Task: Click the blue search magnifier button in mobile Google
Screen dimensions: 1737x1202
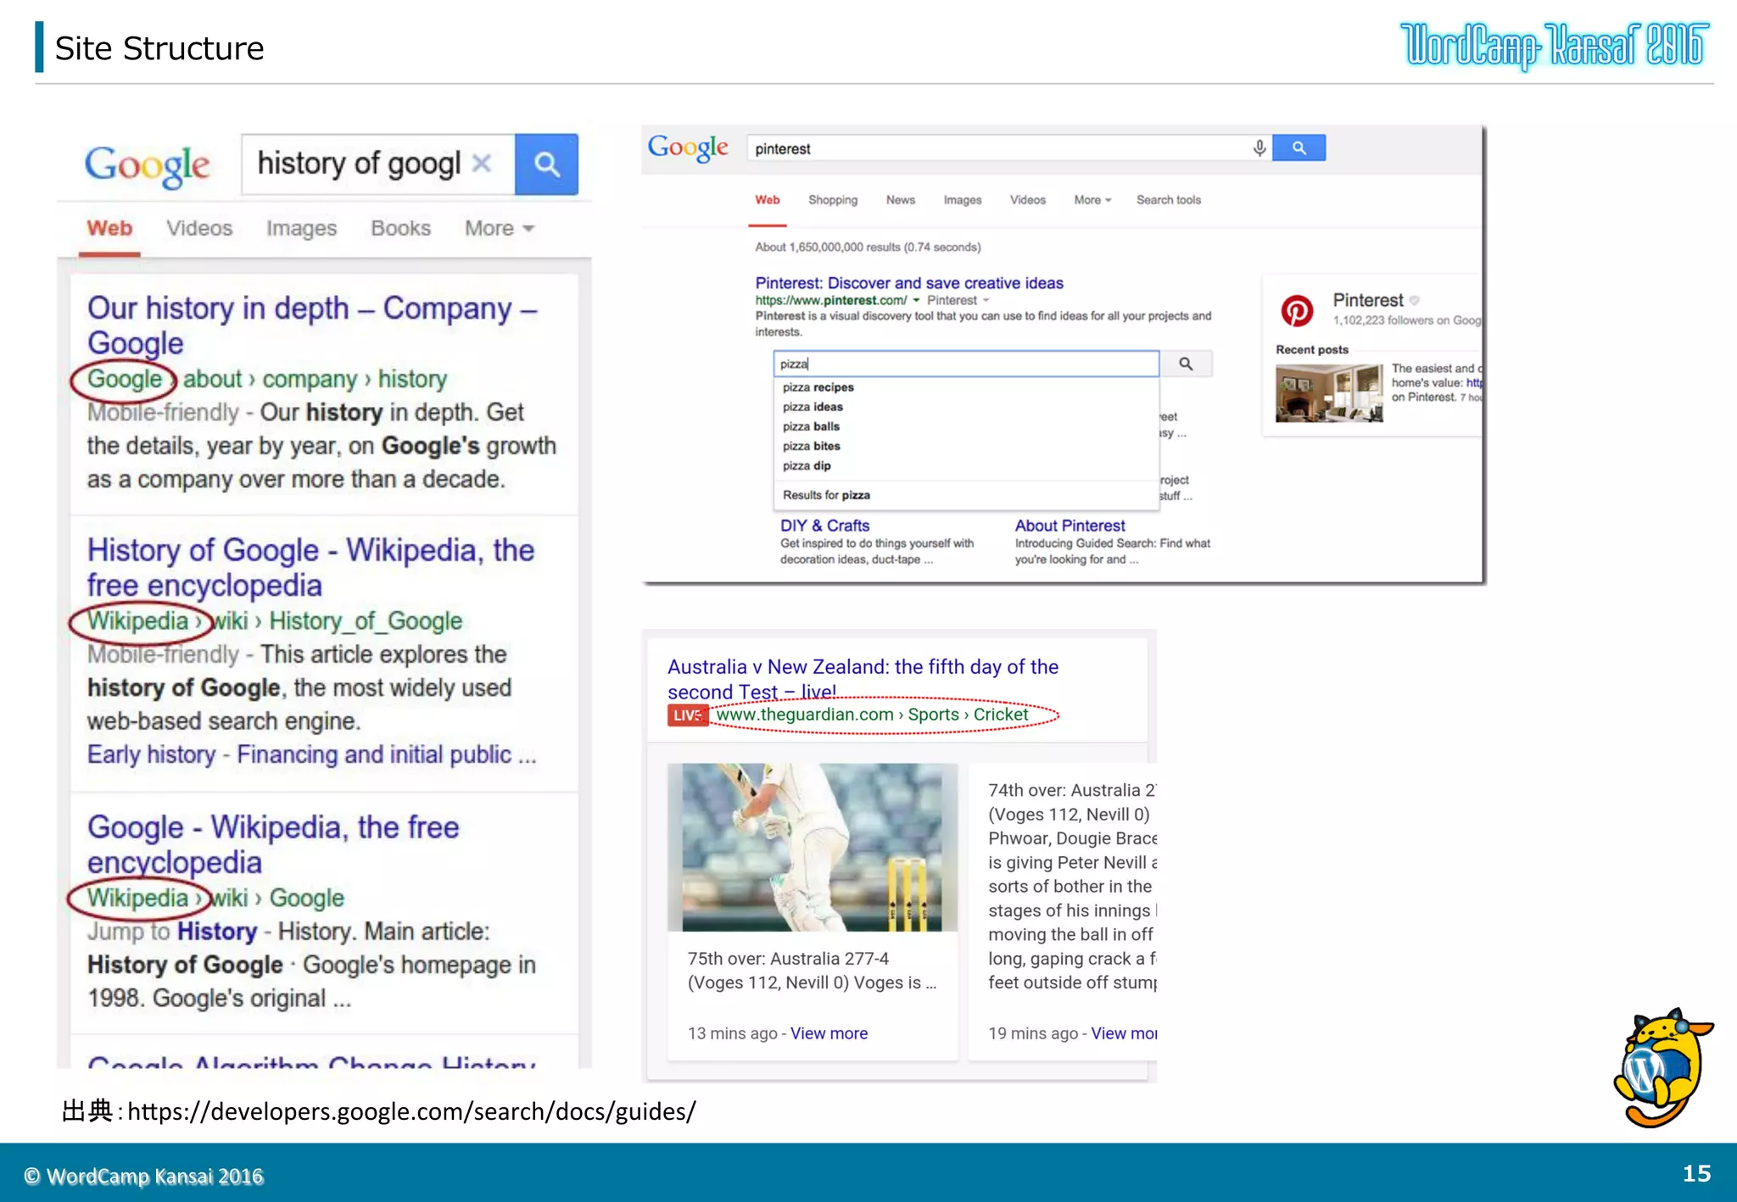Action: [546, 164]
